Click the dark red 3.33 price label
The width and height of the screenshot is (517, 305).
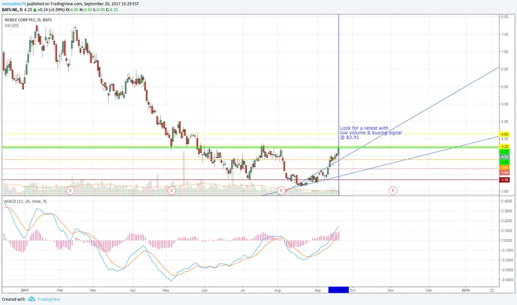[504, 180]
